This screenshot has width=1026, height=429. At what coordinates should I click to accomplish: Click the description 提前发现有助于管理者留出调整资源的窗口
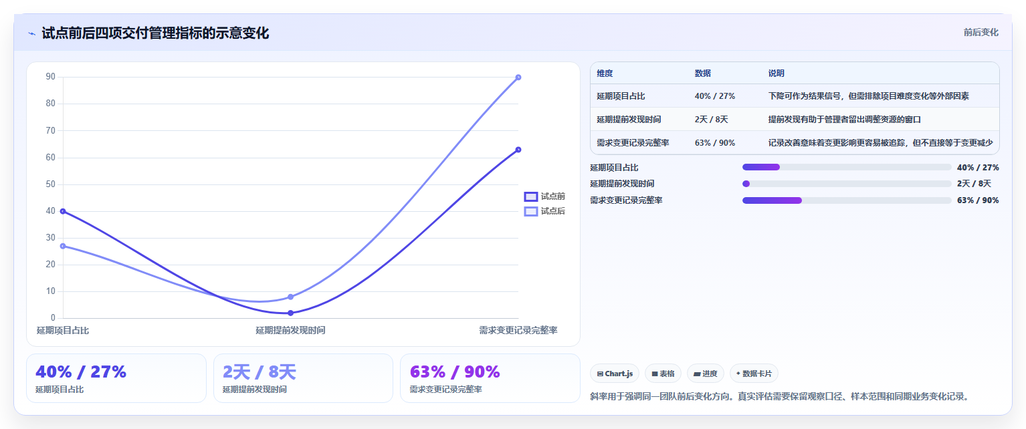tap(845, 120)
